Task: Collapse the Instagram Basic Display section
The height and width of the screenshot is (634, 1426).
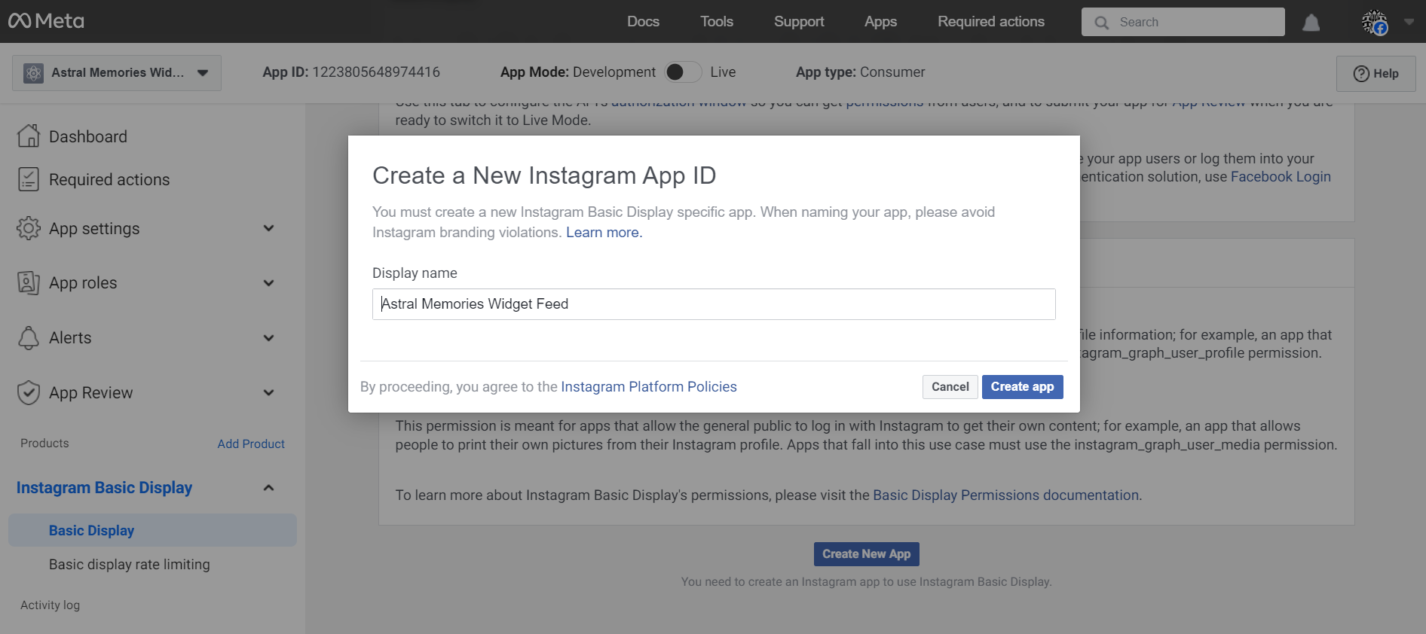Action: 268,488
